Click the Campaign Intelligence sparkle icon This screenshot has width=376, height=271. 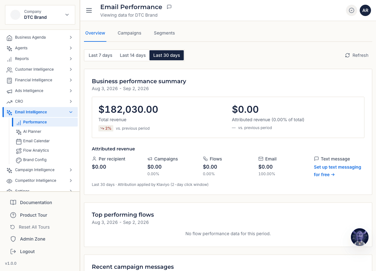(x=9, y=170)
